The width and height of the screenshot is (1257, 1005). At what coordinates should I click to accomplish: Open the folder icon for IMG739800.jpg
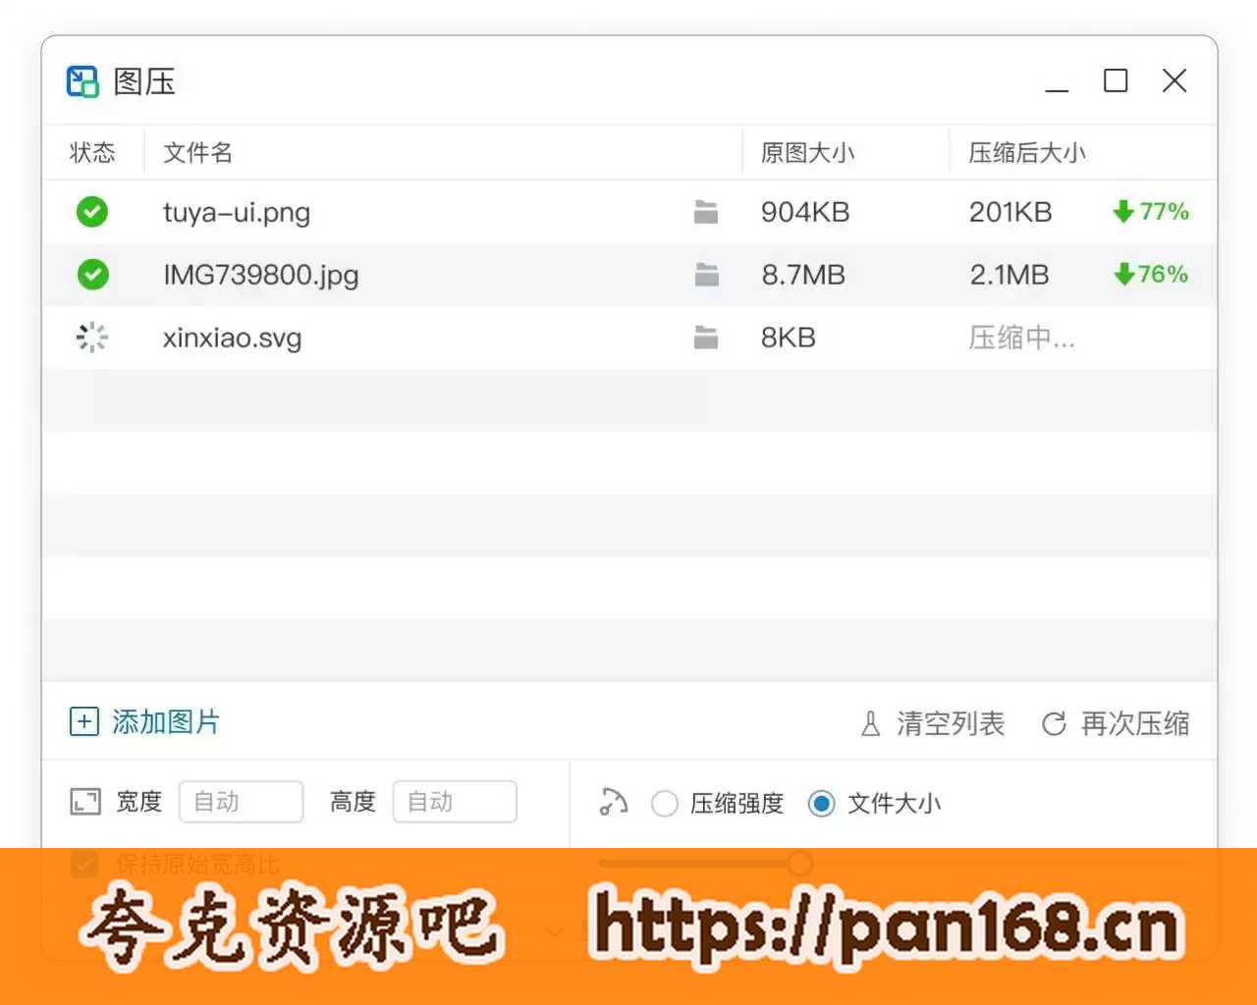click(x=706, y=274)
